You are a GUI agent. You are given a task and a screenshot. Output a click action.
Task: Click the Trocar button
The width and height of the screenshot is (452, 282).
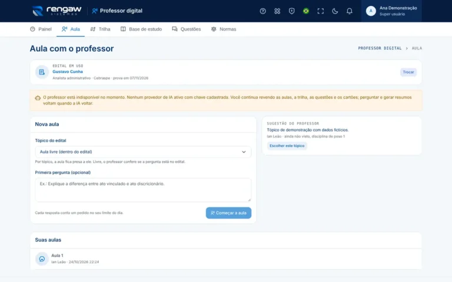click(x=408, y=72)
